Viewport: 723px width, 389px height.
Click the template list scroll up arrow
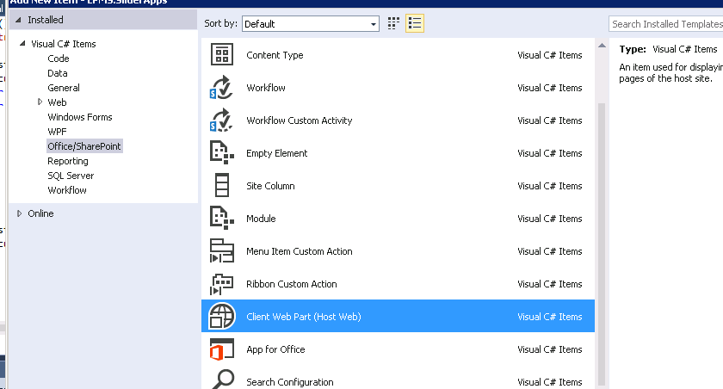602,45
